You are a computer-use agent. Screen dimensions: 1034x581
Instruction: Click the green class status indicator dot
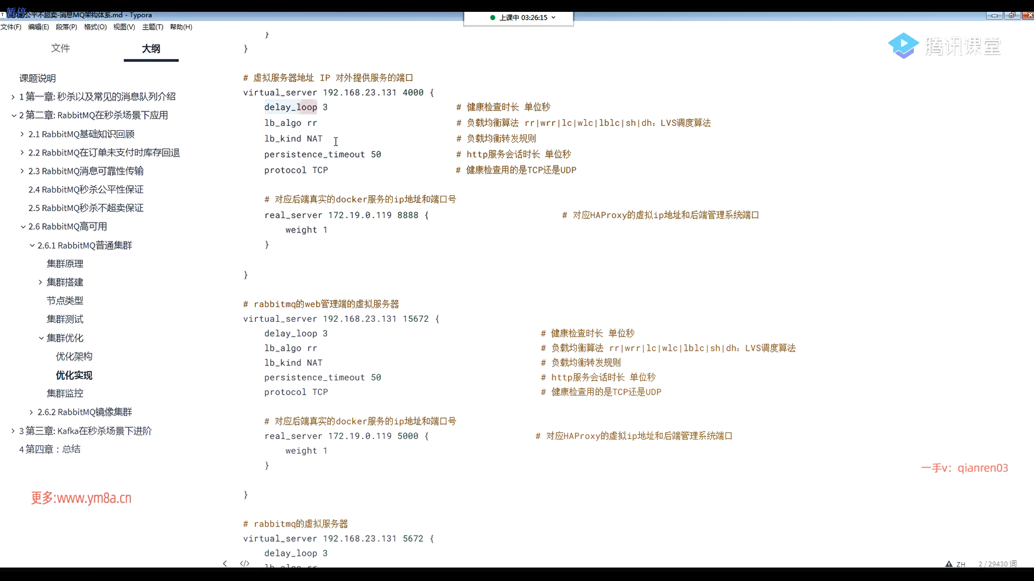[x=492, y=18]
